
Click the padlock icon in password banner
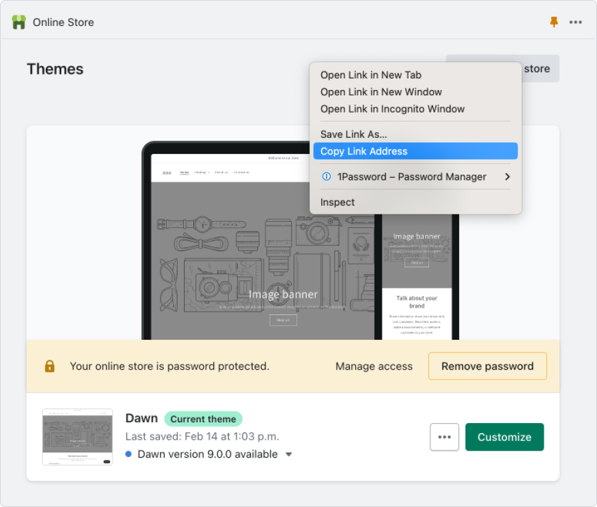click(49, 366)
